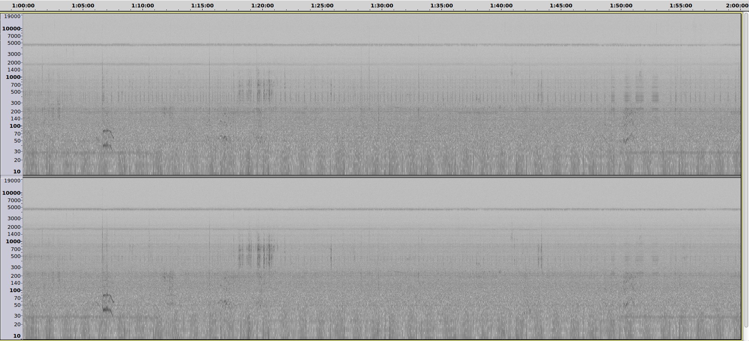This screenshot has width=749, height=341.
Task: Click the 1:15:00 timeline label
Action: tap(202, 6)
